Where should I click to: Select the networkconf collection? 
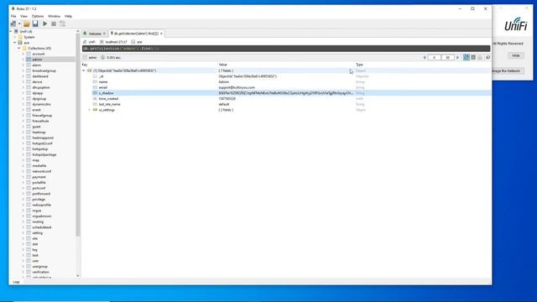[x=42, y=171]
